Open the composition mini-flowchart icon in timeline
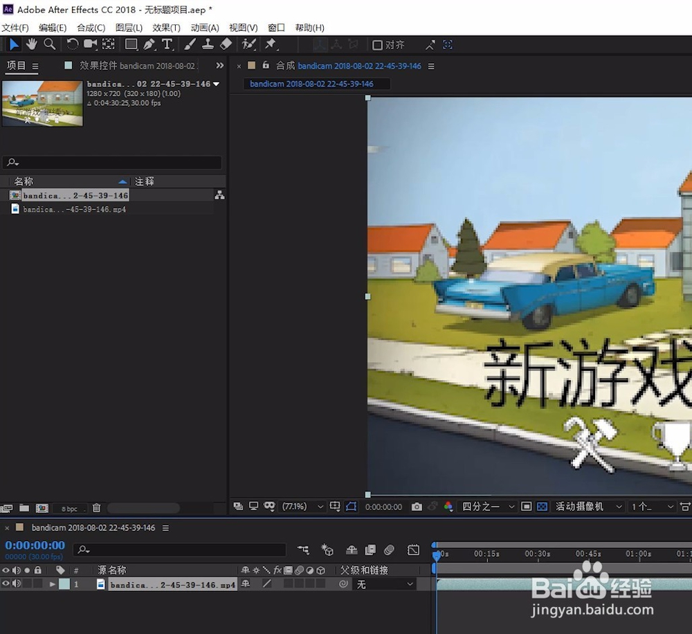Viewport: 692px width, 634px height. pos(303,550)
